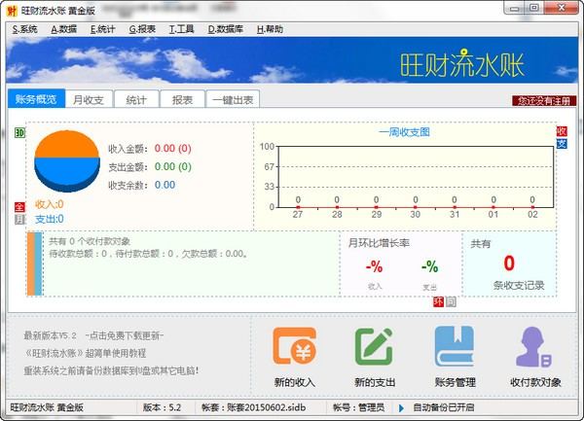Click orange stripe beside payee panel
Image resolution: width=584 pixels, height=421 pixels.
pos(30,263)
